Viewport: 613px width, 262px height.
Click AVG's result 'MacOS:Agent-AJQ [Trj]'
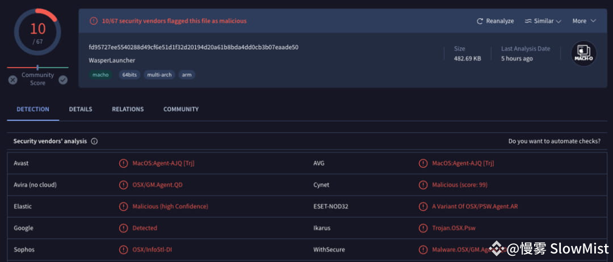(463, 163)
